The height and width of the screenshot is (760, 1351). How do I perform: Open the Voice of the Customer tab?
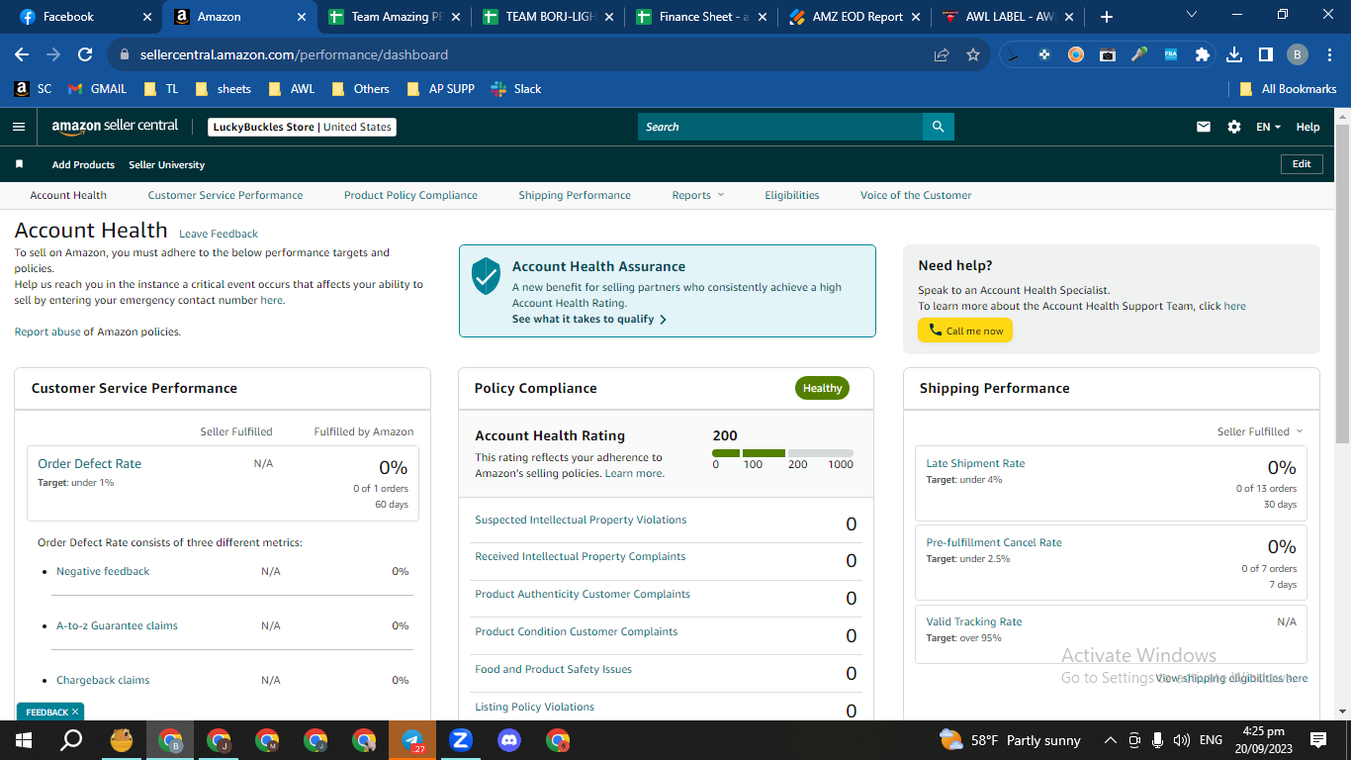point(916,195)
